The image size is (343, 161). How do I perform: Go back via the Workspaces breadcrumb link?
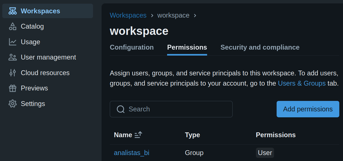pos(128,15)
